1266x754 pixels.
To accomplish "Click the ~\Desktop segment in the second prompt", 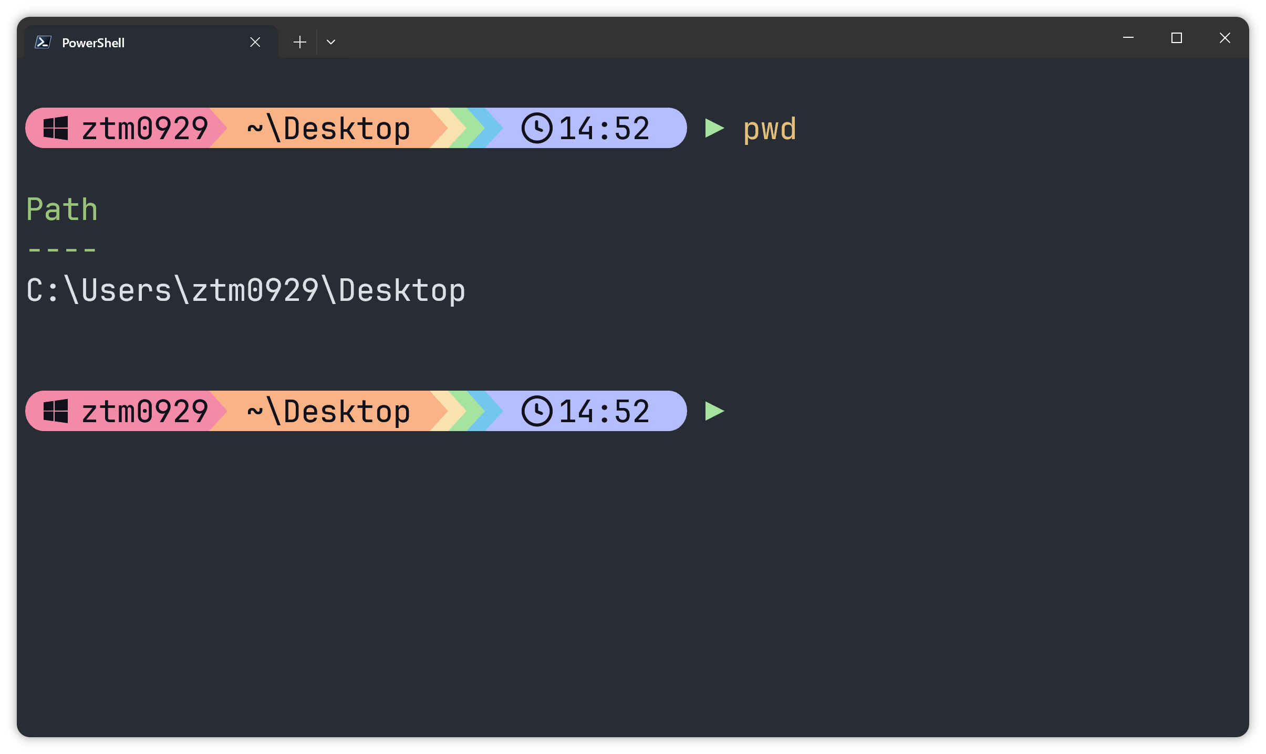I will point(328,411).
